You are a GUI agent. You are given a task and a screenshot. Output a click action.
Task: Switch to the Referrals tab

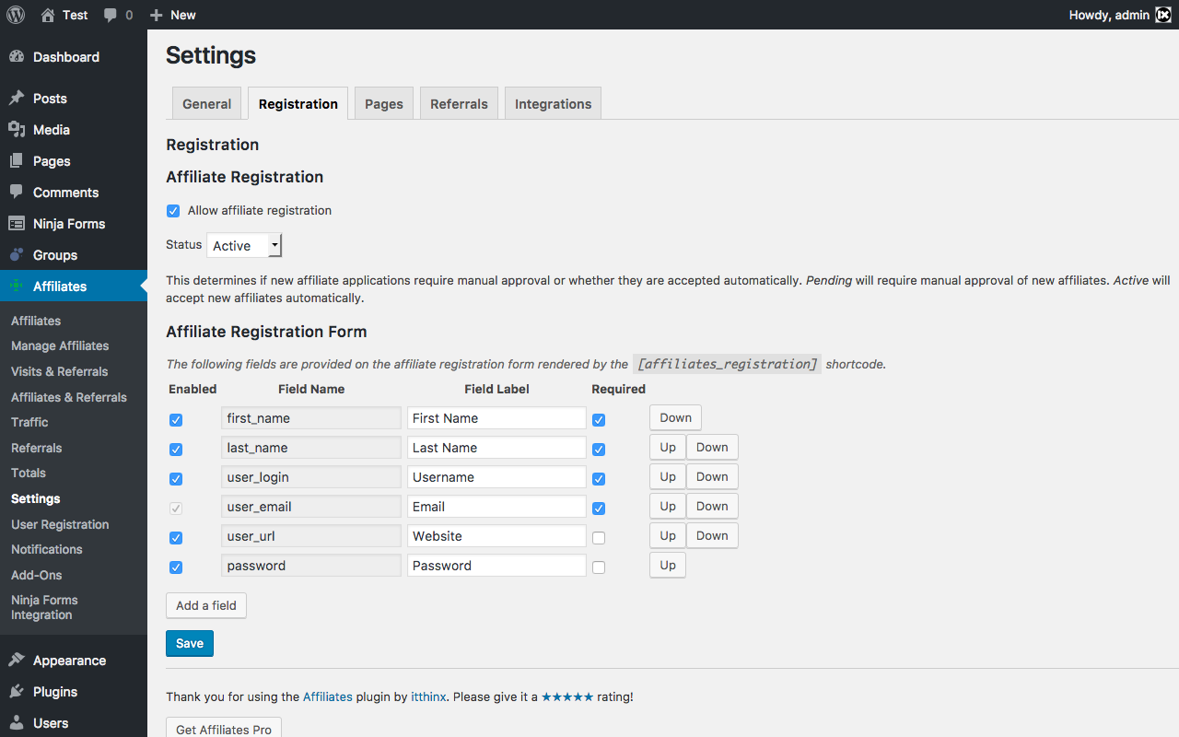(x=459, y=104)
